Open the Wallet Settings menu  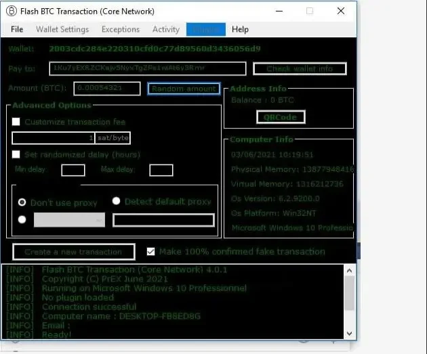(x=62, y=29)
